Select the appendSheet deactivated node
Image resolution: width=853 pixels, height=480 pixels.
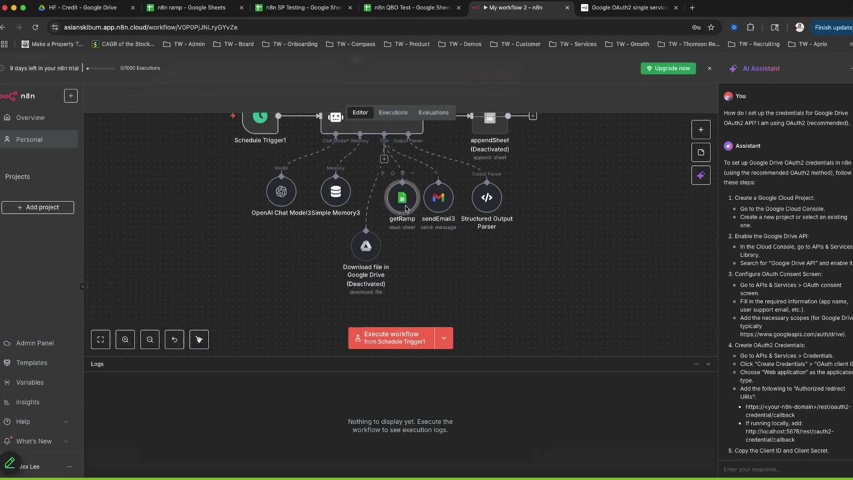[490, 120]
